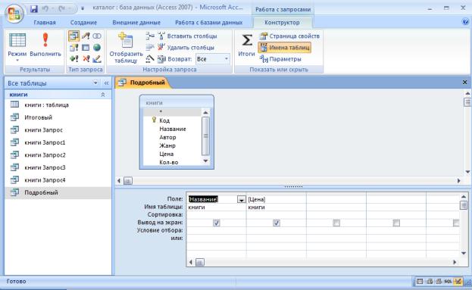
Task: Click the Delete Rows icon
Action: click(150, 47)
